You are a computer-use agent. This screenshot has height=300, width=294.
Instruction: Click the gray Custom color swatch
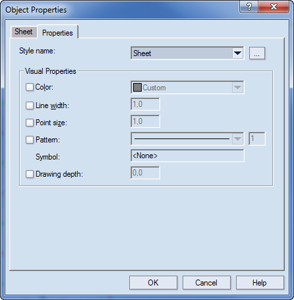click(x=137, y=88)
